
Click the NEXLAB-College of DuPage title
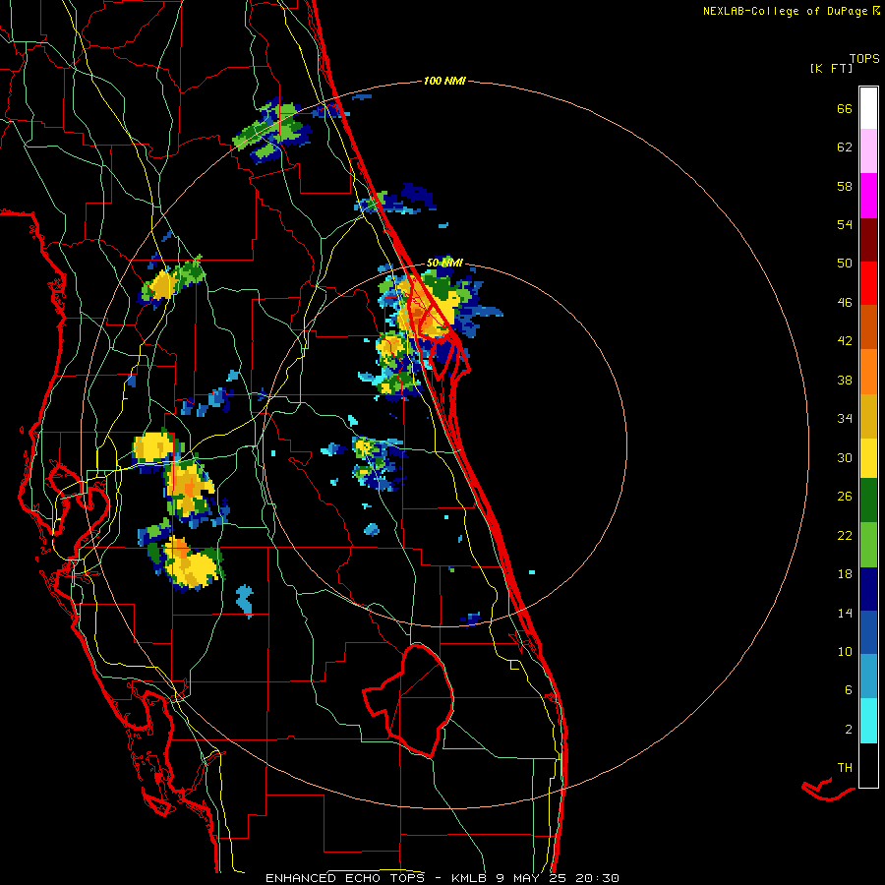pos(791,11)
